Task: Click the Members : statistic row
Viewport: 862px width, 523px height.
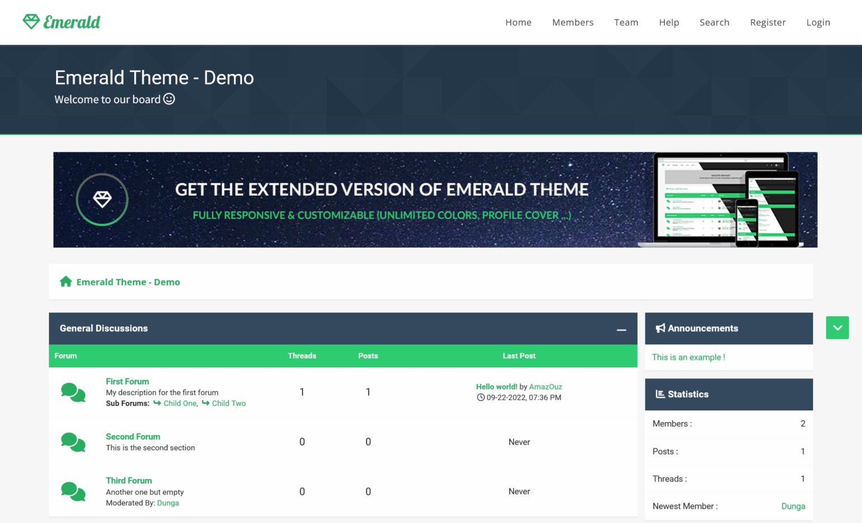Action: [729, 424]
